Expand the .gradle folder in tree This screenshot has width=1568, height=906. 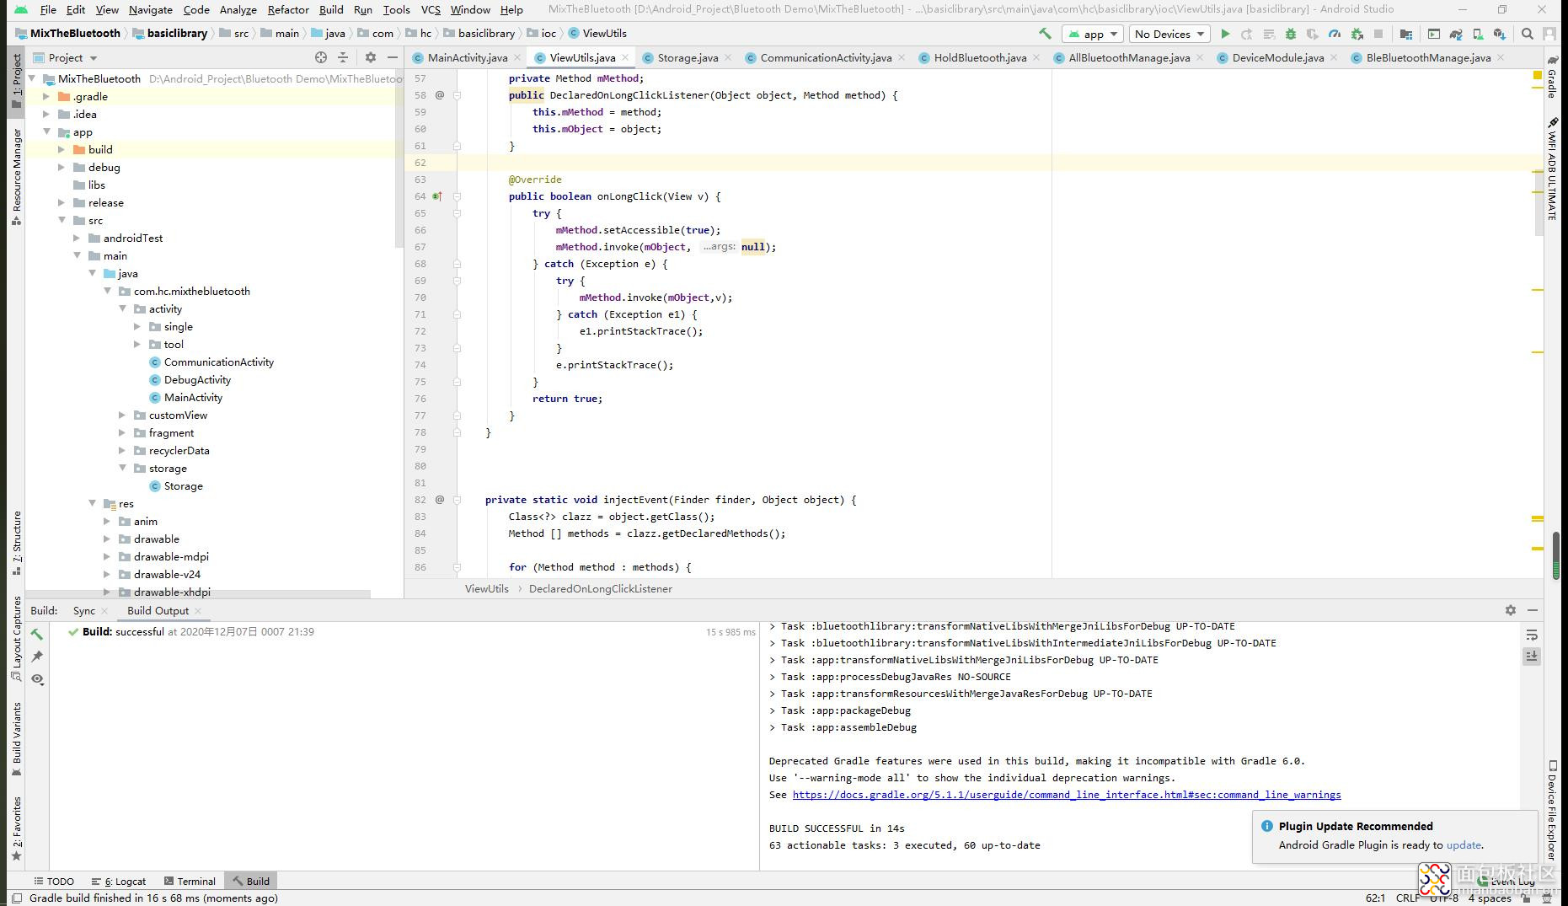(47, 96)
